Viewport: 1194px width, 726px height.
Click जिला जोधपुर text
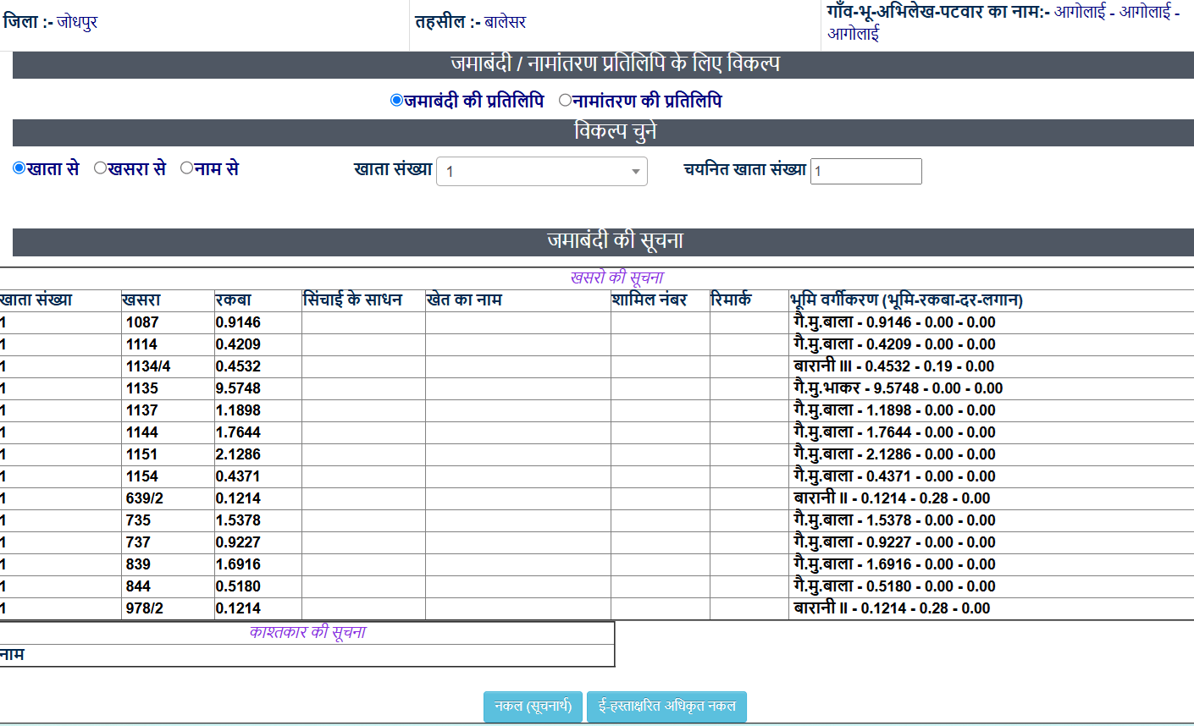50,22
